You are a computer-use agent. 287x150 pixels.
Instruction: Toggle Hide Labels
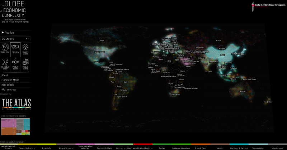tap(8, 85)
